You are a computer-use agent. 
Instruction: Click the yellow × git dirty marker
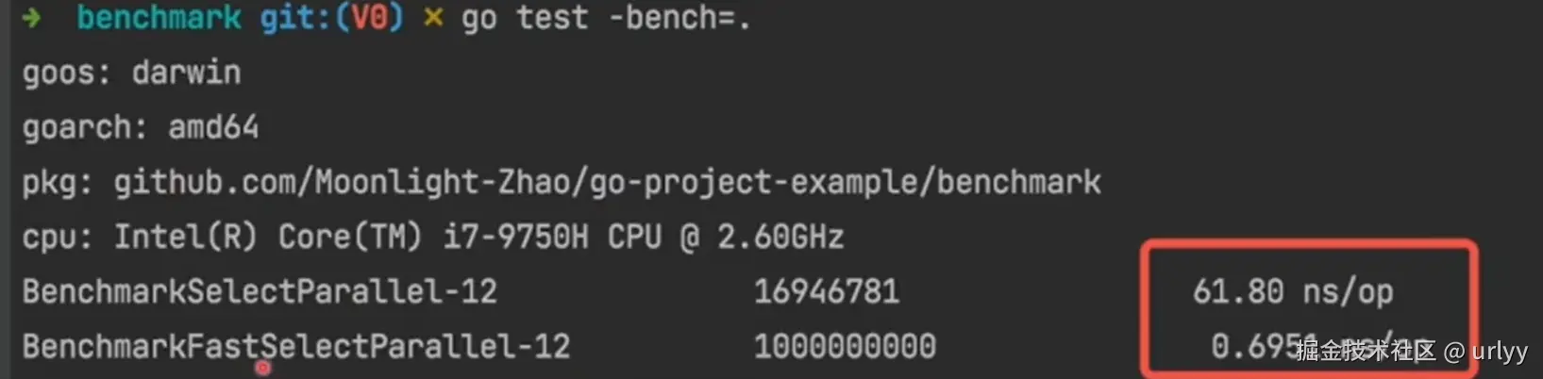coord(433,18)
